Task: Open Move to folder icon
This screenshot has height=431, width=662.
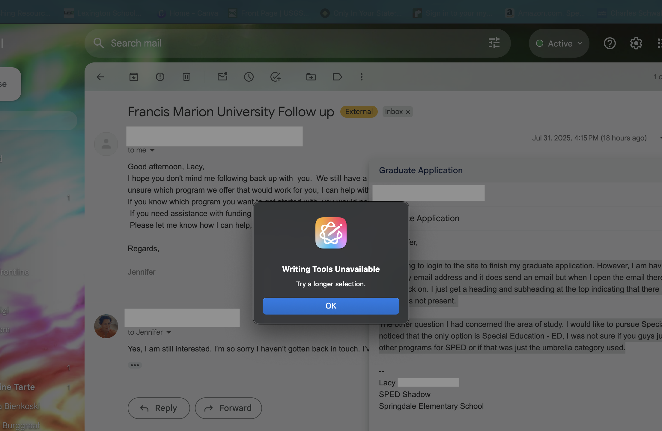Action: [x=311, y=77]
